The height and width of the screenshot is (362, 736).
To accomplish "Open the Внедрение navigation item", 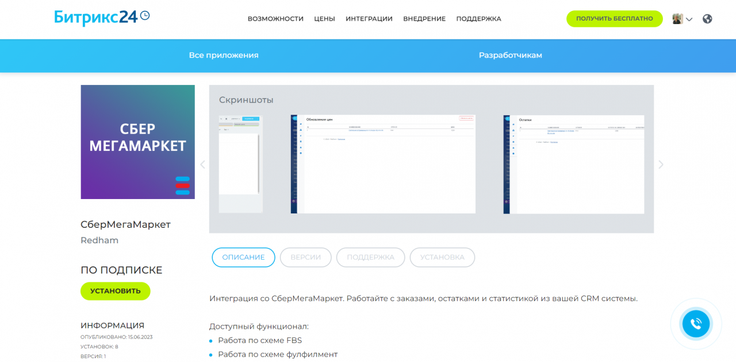I will [424, 19].
